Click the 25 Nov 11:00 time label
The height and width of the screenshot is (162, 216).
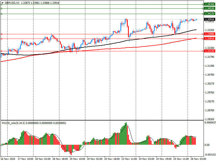point(181,159)
